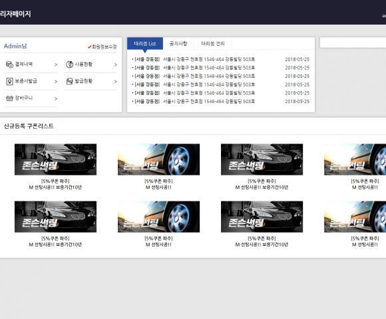Screen dimensions: 386x319
Task: Open the 대리점 건의 tab
Action: pos(213,43)
